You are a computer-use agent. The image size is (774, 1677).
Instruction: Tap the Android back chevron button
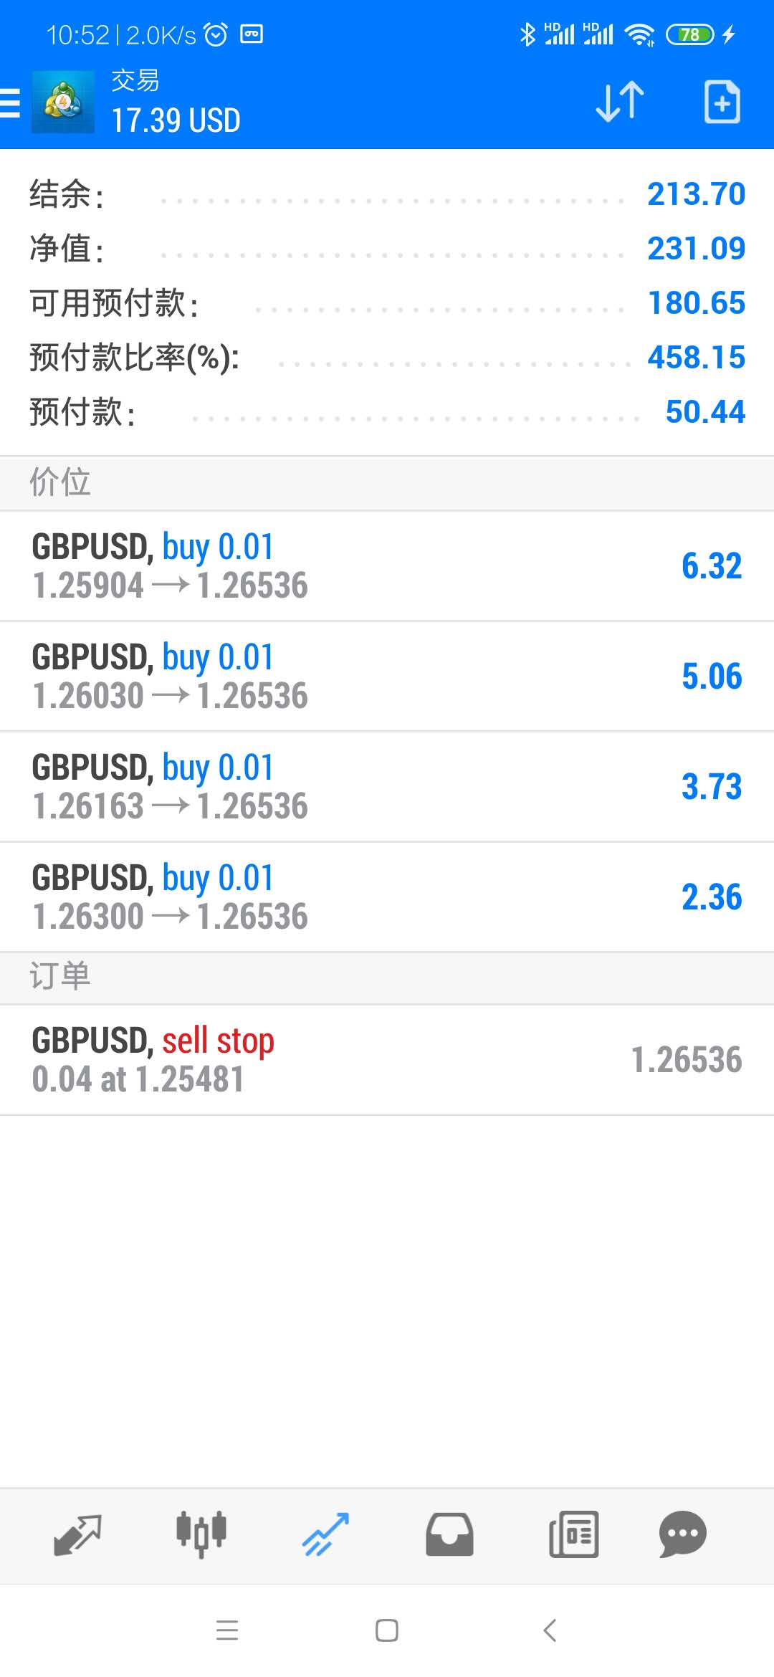[x=550, y=1630]
